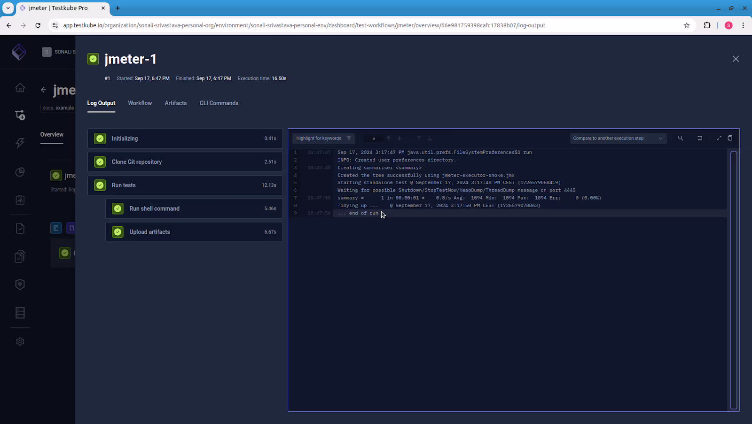Open Highlight for keywords filter
This screenshot has width=752, height=424.
coord(323,138)
